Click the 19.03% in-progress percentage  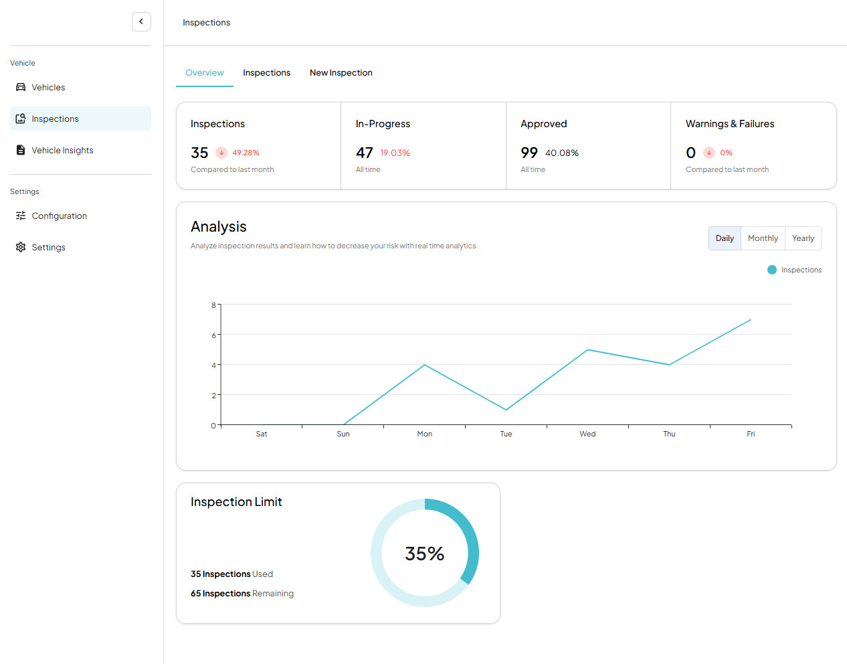coord(395,153)
